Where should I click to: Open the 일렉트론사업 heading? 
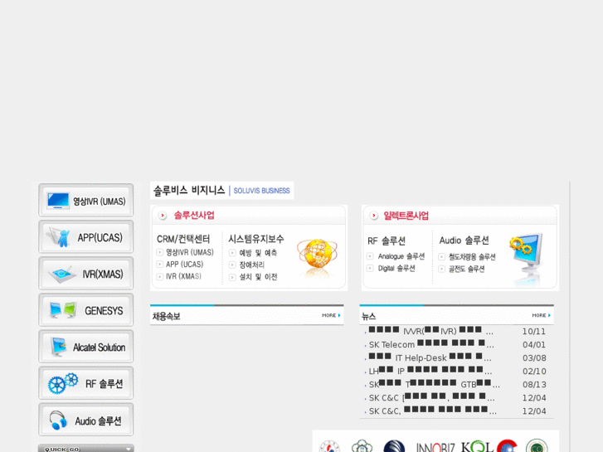(x=406, y=216)
